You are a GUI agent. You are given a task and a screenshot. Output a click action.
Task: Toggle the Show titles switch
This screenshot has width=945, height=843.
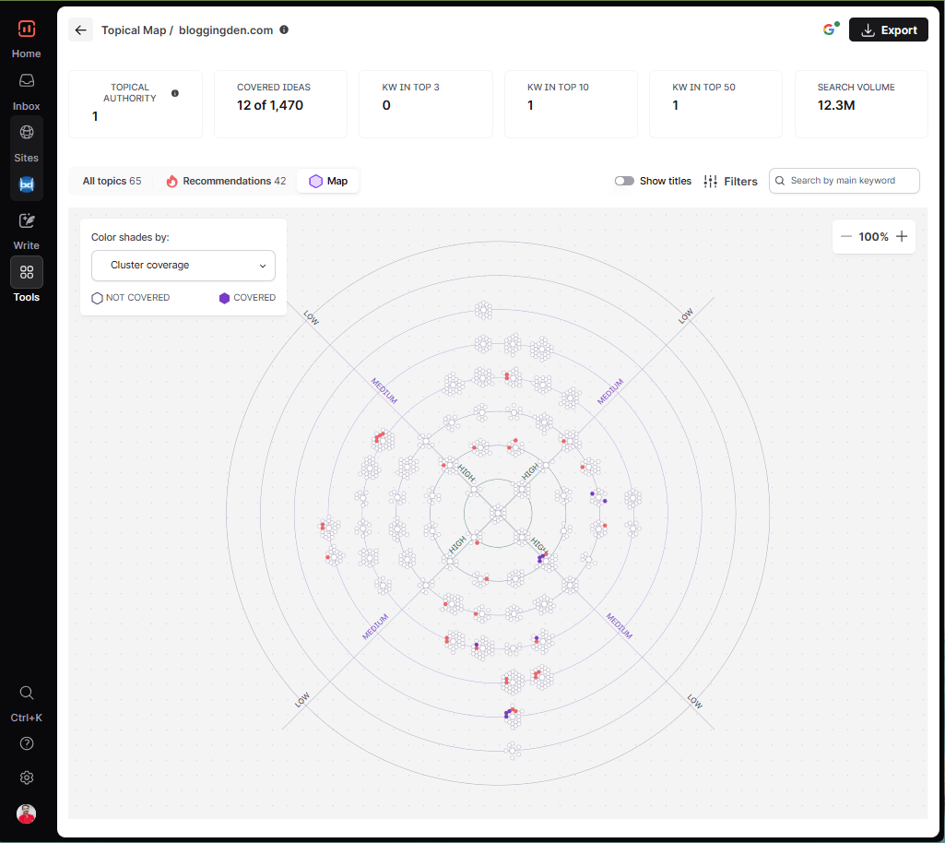[x=624, y=181]
